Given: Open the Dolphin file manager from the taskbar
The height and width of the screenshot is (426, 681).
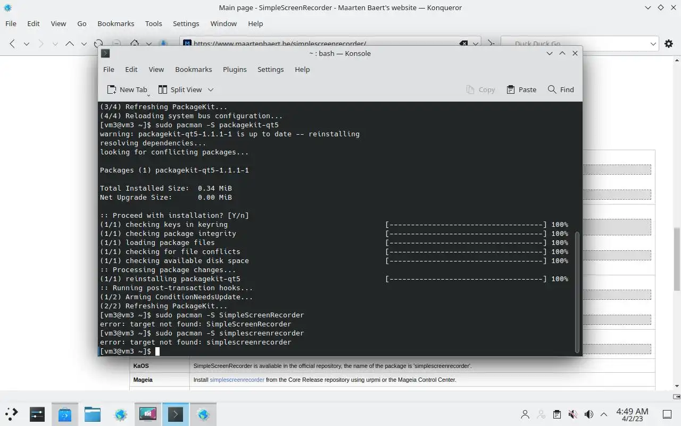Looking at the screenshot, I should 92,414.
